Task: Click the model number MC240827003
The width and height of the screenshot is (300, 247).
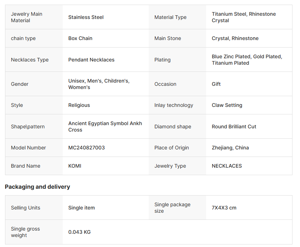Action: (86, 148)
